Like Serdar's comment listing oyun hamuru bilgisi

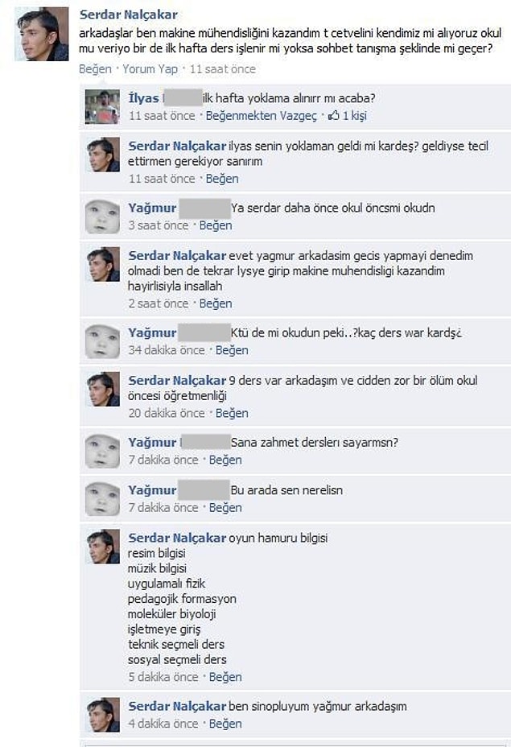click(x=225, y=677)
